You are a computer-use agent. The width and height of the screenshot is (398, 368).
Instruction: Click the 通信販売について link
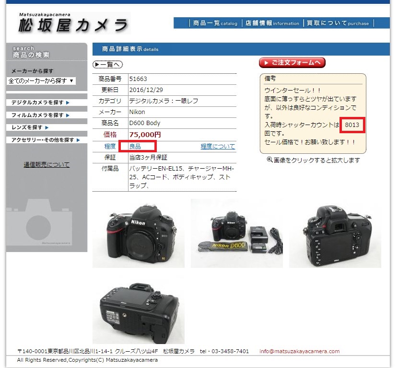click(47, 165)
